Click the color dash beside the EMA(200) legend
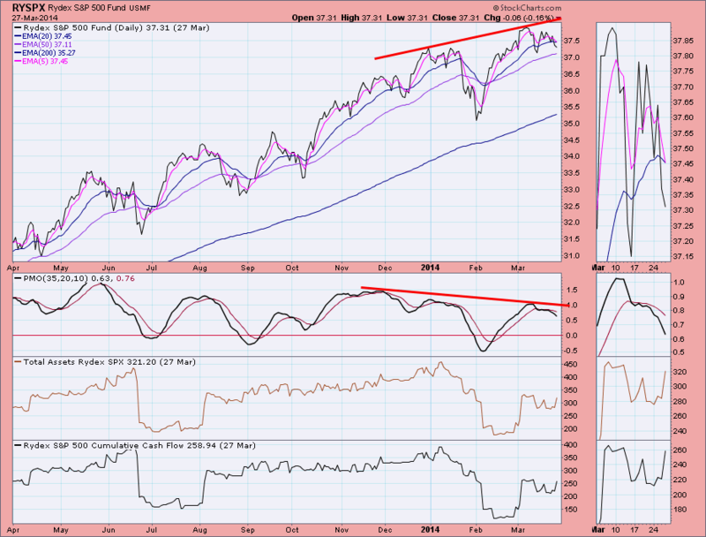 coord(18,53)
